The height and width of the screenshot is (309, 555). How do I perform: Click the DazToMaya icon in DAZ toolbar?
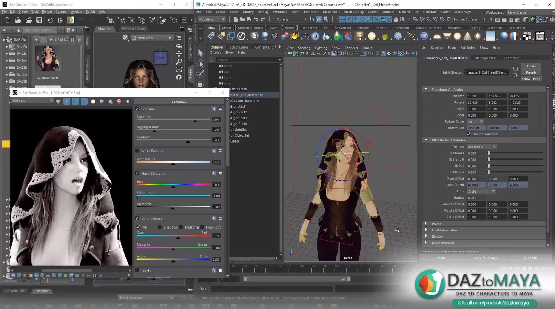[70, 20]
